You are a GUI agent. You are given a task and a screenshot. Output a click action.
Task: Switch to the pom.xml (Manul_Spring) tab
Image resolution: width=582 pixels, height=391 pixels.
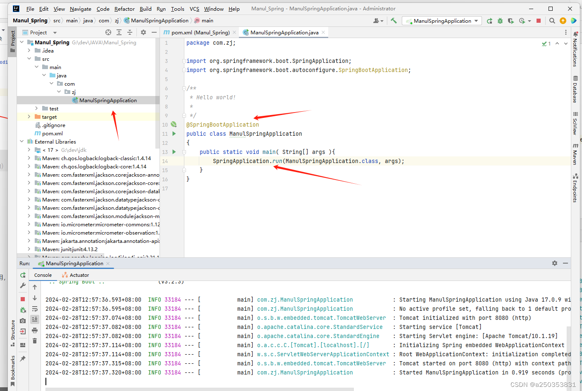(200, 32)
